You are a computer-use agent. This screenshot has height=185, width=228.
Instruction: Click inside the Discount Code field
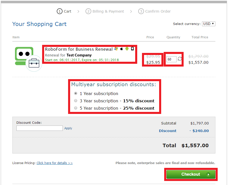(39, 128)
